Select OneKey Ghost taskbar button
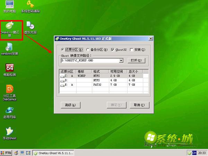The height and width of the screenshot is (156, 208). click(x=53, y=153)
